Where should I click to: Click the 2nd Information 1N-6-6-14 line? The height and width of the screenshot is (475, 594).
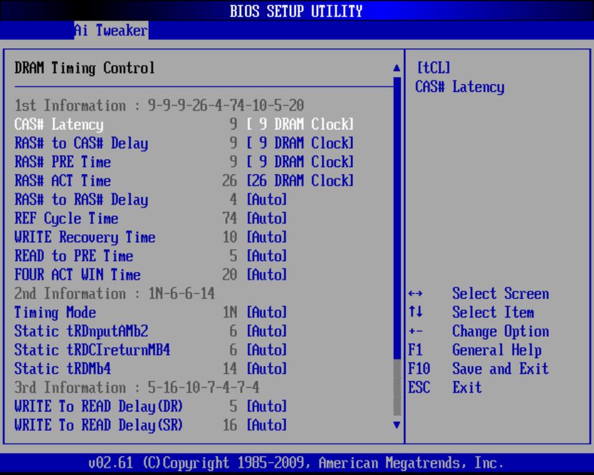[x=115, y=294]
